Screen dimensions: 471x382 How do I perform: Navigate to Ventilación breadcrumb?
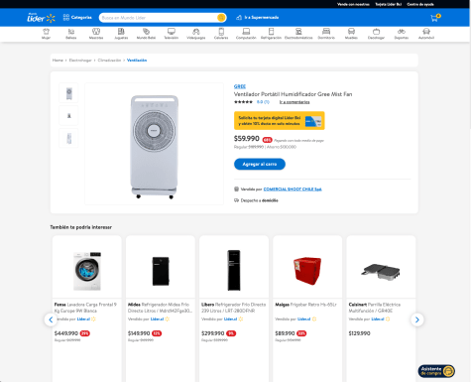click(137, 61)
